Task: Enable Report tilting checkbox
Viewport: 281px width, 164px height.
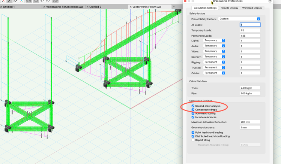Action: click(x=193, y=140)
